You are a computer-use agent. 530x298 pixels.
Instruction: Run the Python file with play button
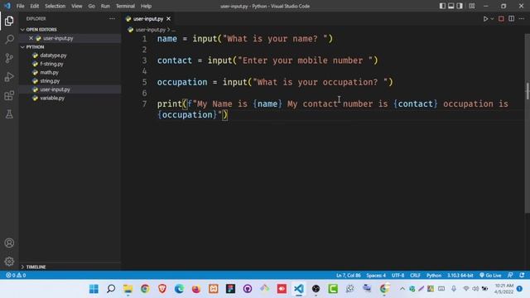pos(485,19)
